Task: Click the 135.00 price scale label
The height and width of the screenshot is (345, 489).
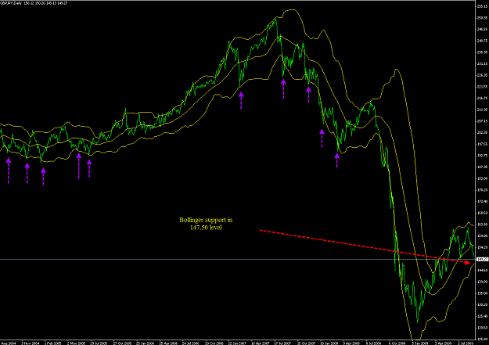Action: [483, 293]
